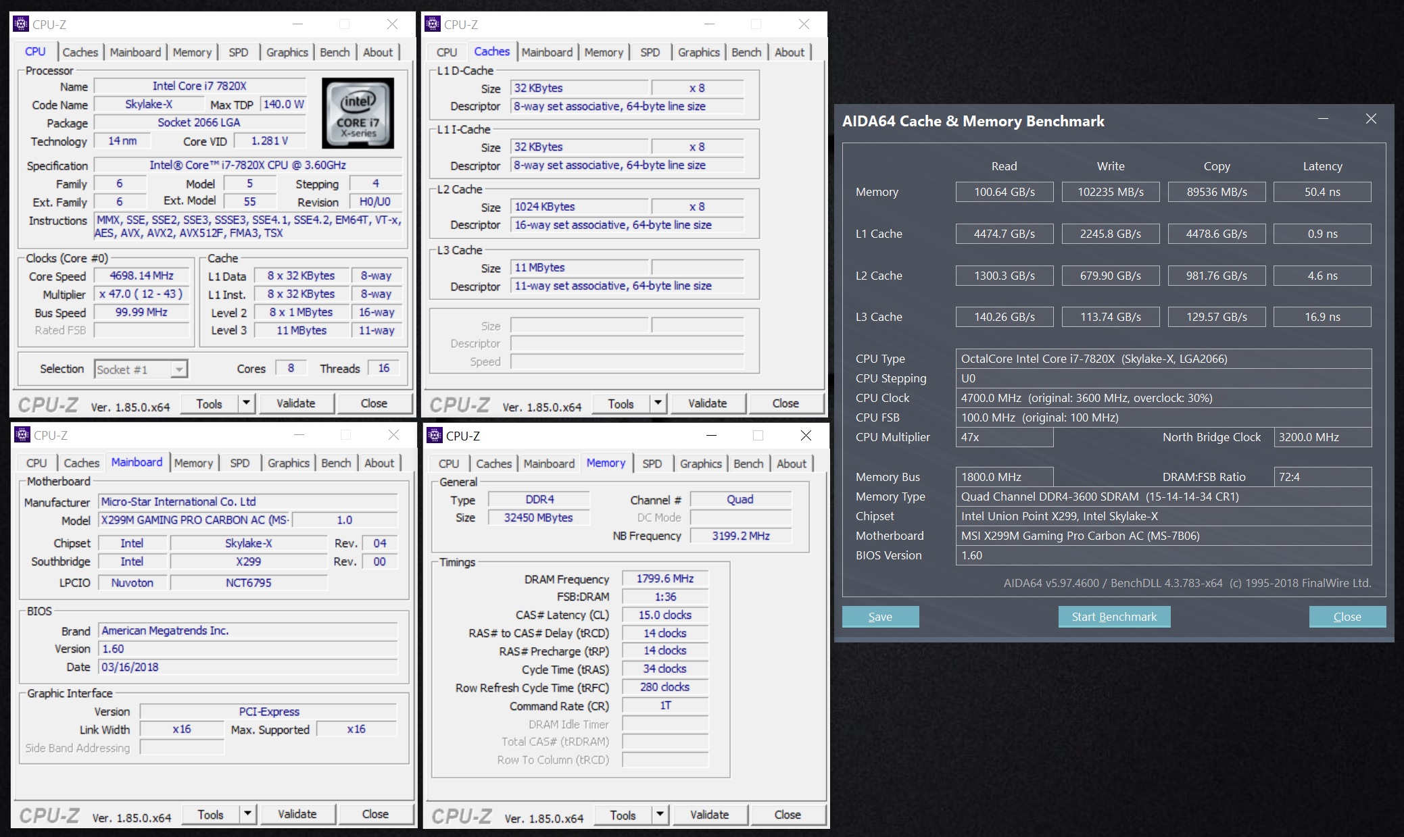Screen dimensions: 1404x837
Task: Open Bench tab in the Caches window
Action: 746,52
